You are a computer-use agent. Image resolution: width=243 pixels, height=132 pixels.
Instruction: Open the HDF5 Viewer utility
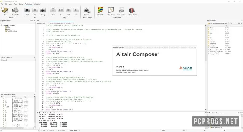click(111, 11)
